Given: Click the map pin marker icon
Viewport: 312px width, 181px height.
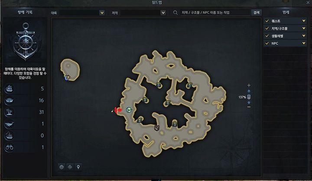Looking at the screenshot, I should point(78,167).
